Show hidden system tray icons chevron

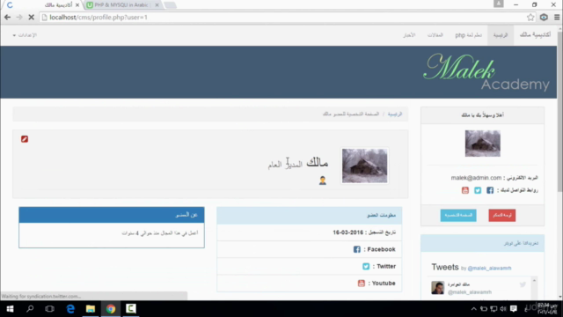(473, 309)
